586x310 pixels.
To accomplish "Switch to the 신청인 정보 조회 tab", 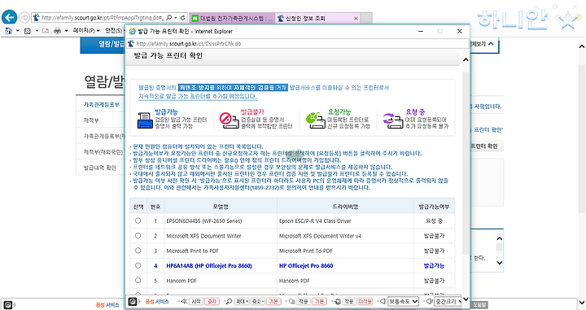I will [318, 18].
